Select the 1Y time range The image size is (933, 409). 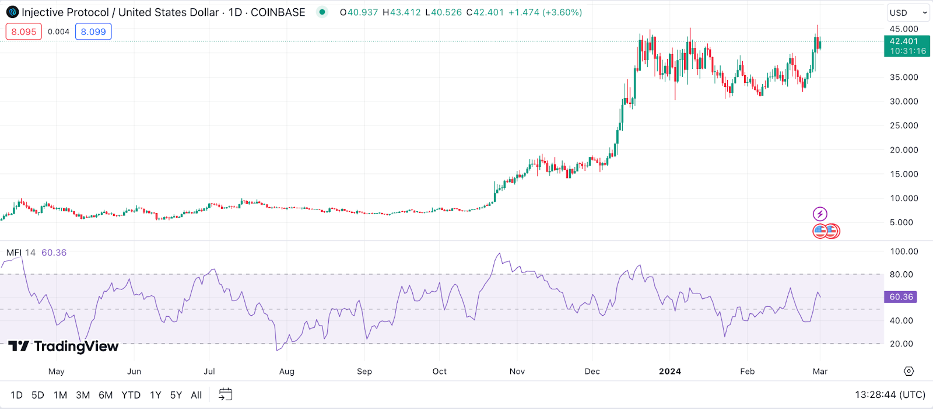156,395
